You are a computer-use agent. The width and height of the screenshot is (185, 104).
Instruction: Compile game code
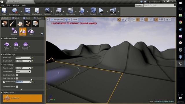(x=93, y=12)
